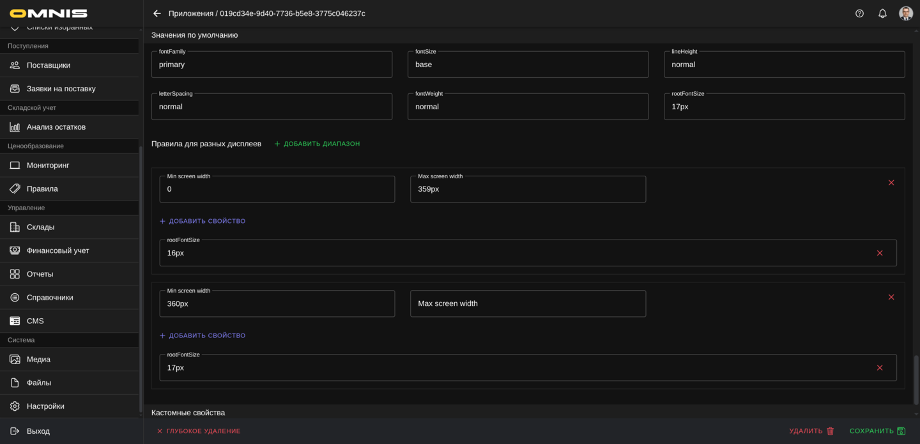
Task: Click the back arrow next to breadcrumb
Action: tap(157, 13)
